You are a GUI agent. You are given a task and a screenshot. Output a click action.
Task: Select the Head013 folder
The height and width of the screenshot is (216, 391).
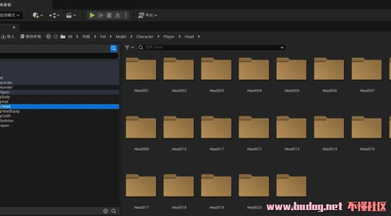click(291, 127)
